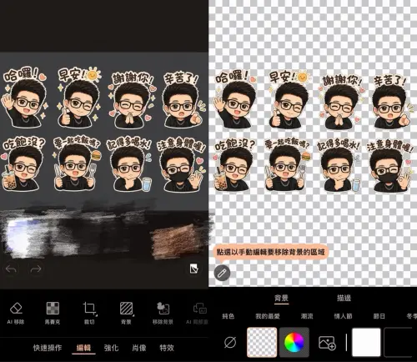Toggle the before/after compare icon

pos(194,269)
